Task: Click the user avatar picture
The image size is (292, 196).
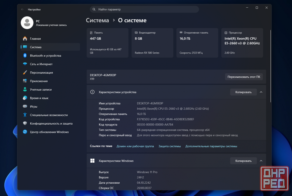Action: (x=27, y=23)
